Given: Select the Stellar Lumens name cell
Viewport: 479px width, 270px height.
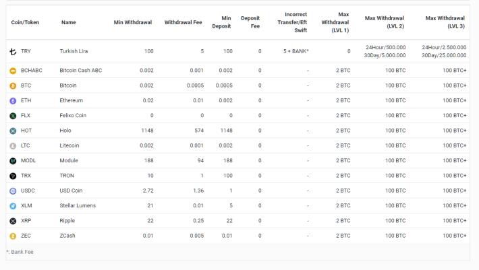Looking at the screenshot, I should coord(78,206).
